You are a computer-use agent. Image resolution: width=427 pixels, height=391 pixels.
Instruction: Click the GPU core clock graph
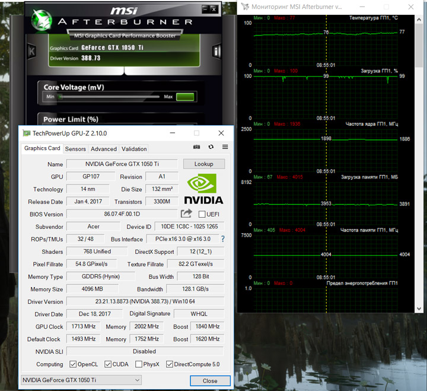point(326,150)
